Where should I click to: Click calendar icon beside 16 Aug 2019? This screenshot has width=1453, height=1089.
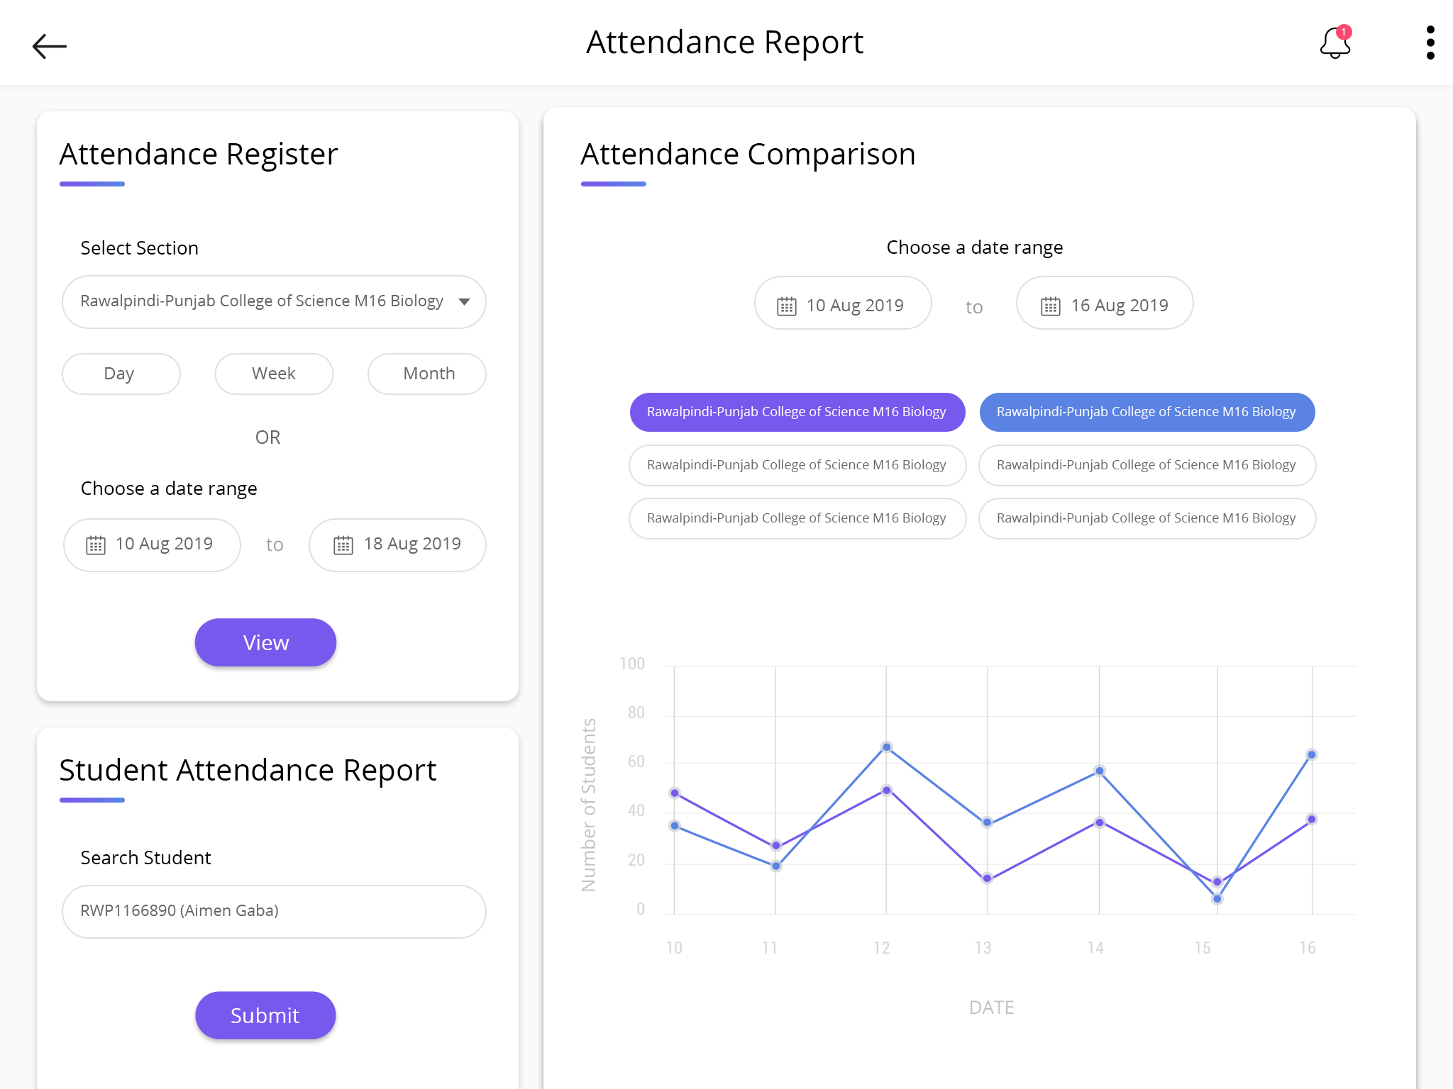(1050, 306)
